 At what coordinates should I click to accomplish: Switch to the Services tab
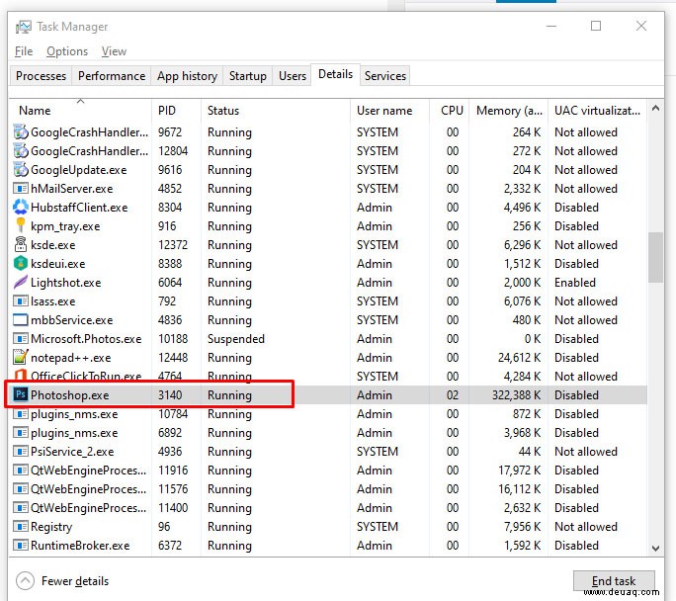tap(385, 76)
